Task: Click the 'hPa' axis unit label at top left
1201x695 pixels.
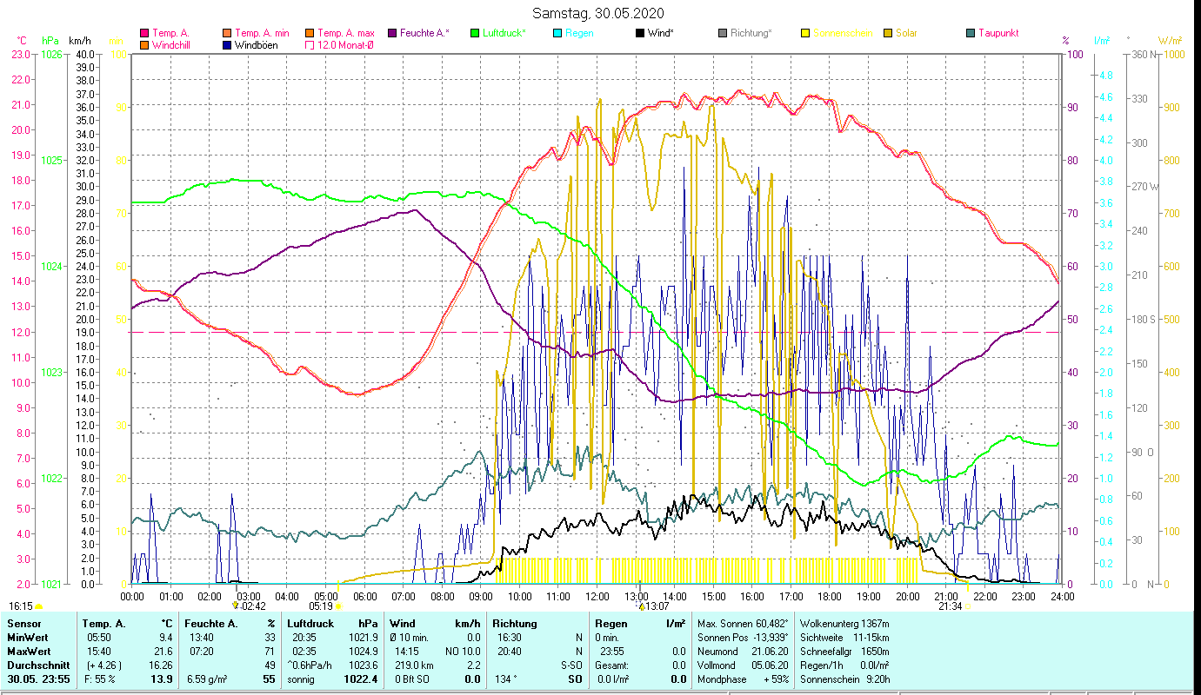Action: (x=51, y=41)
